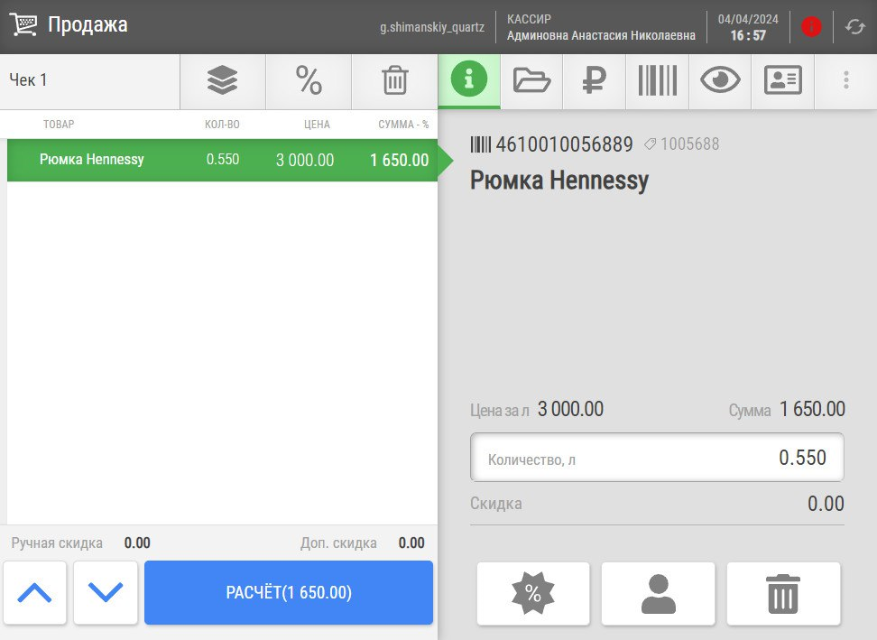Screen dimensions: 877x640
Task: Click the sync refresh arrows icon
Action: (855, 26)
